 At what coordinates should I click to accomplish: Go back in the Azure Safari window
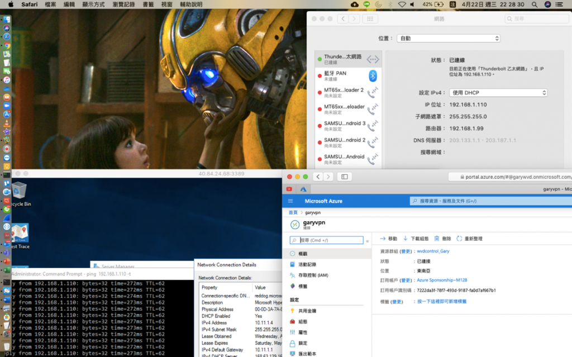[318, 177]
